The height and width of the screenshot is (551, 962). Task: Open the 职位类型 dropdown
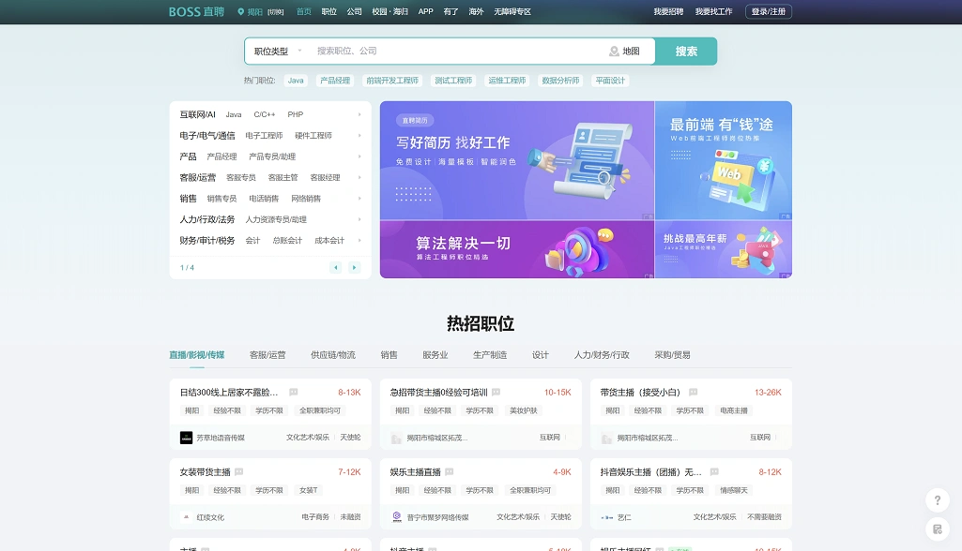pyautogui.click(x=278, y=52)
